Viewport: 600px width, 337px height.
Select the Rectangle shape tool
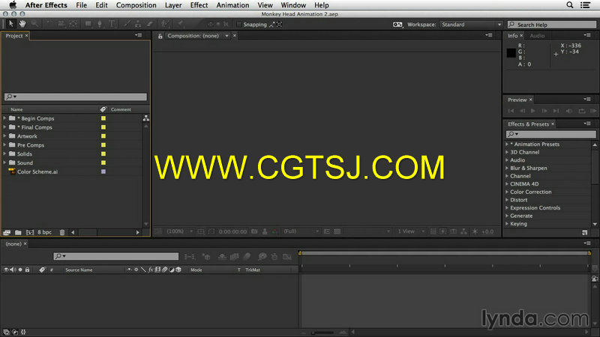[x=88, y=24]
